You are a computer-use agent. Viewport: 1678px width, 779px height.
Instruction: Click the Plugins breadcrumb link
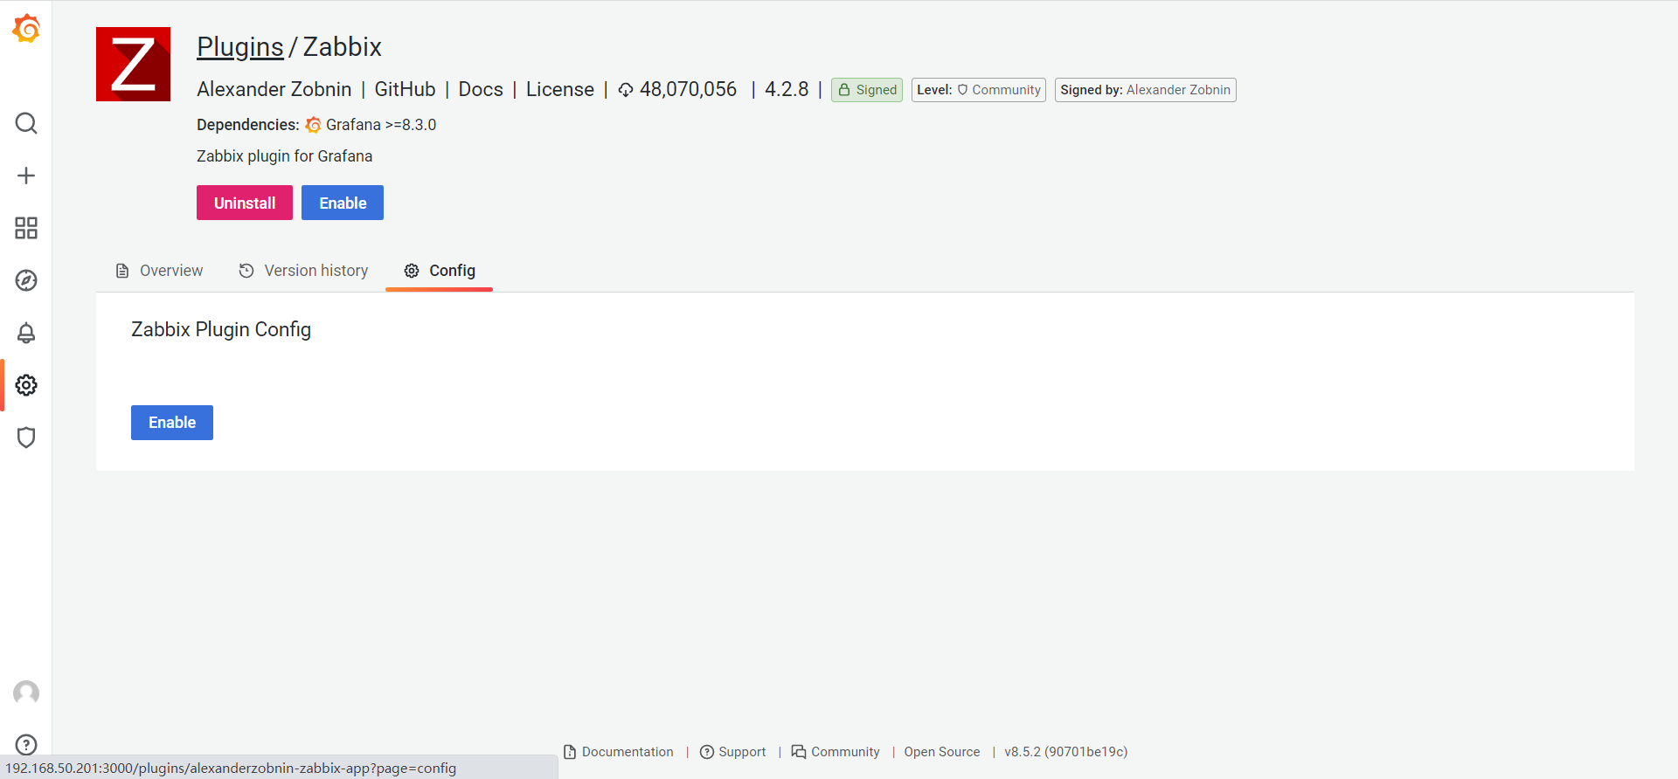click(x=240, y=47)
